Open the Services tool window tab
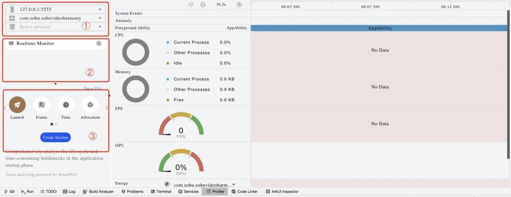 (x=188, y=191)
